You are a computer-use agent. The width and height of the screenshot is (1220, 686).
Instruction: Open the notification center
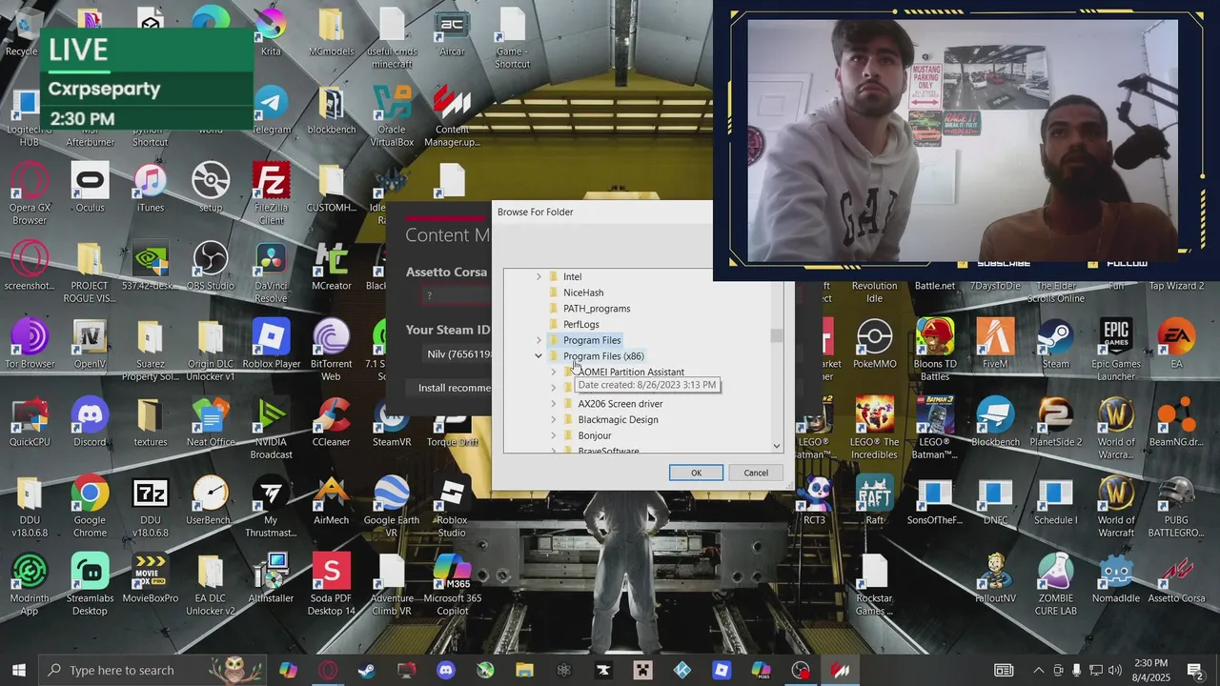click(x=1195, y=670)
